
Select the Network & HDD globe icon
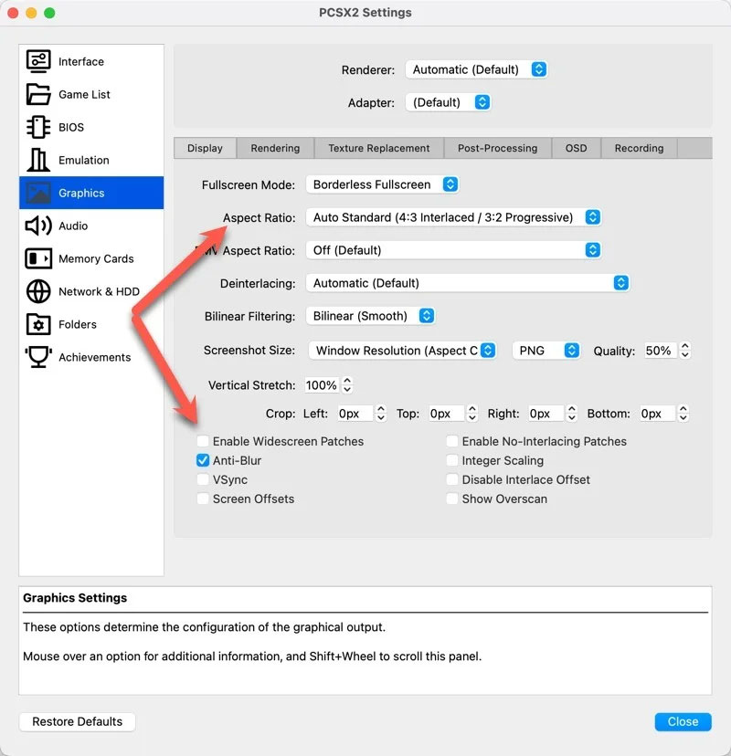coord(38,291)
